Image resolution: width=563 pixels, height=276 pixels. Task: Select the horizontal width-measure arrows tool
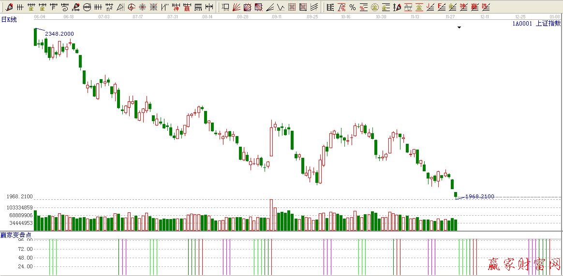coord(209,7)
